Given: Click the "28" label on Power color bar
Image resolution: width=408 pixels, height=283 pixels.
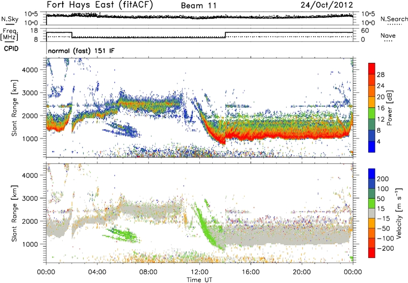Looking at the screenshot, I should [380, 75].
